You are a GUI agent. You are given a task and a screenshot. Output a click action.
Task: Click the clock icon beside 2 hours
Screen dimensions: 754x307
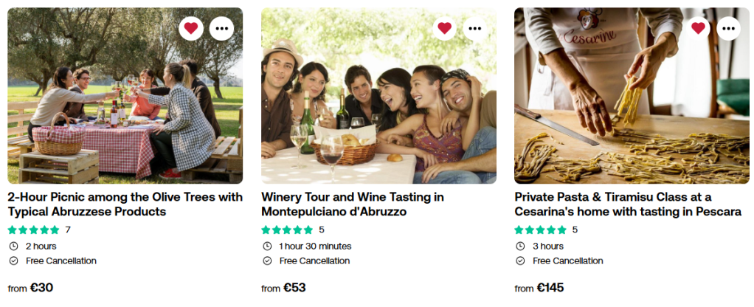[x=13, y=246]
